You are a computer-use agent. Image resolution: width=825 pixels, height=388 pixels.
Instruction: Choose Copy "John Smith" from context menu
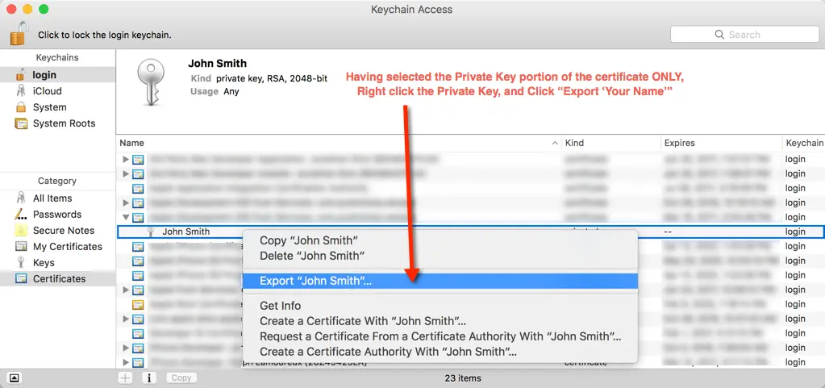440,240
